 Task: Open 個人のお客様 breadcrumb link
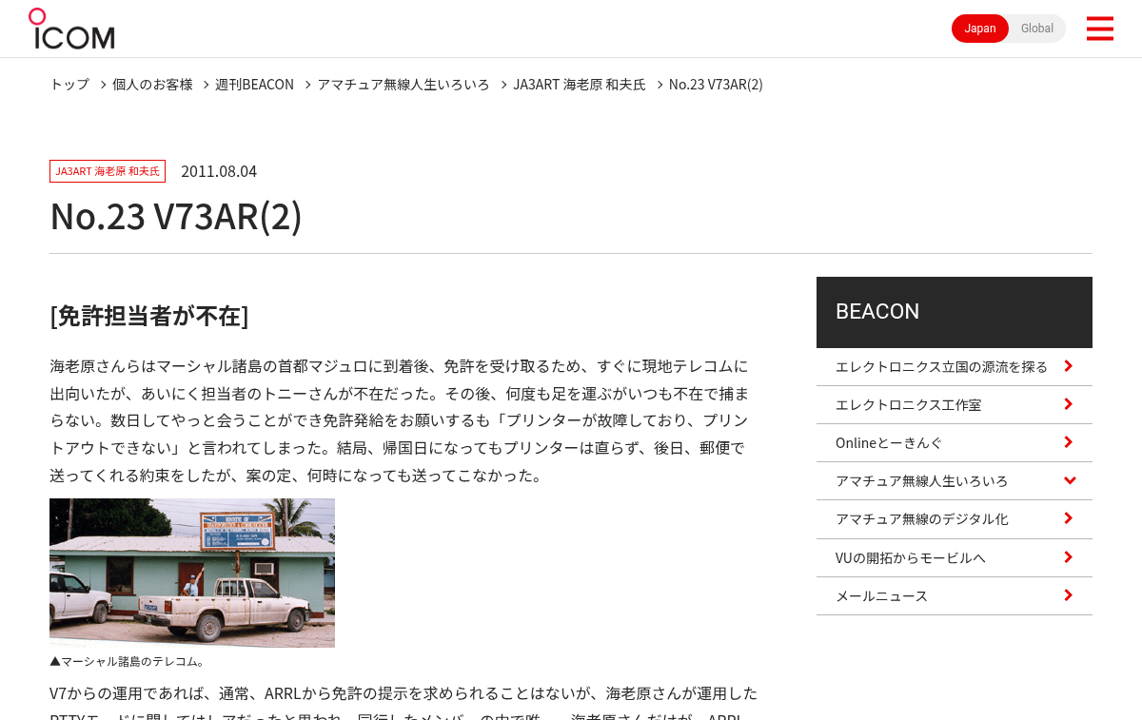pos(152,84)
